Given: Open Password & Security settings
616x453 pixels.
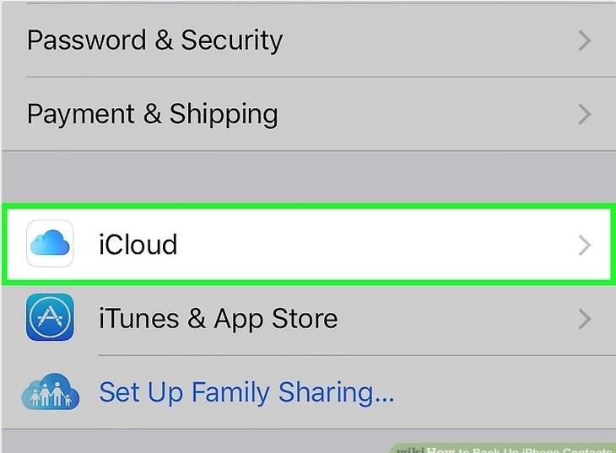Looking at the screenshot, I should [x=154, y=40].
